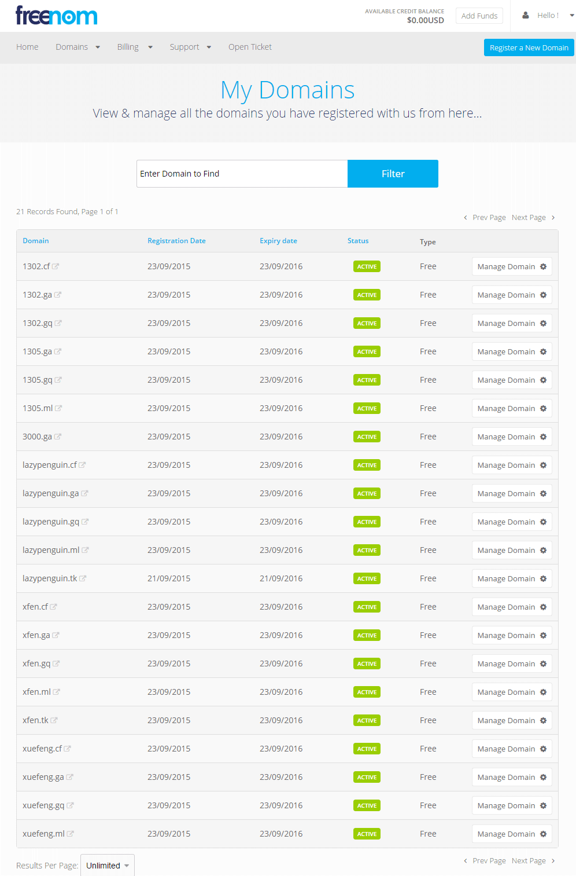Click the lazypenguin.ml domain name

coord(51,550)
